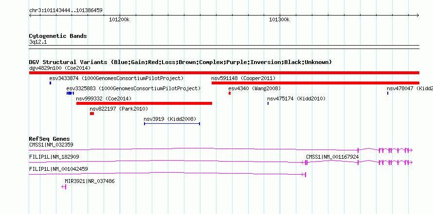Click the nsv591148 (Cooper2011) red bar

click(x=315, y=83)
